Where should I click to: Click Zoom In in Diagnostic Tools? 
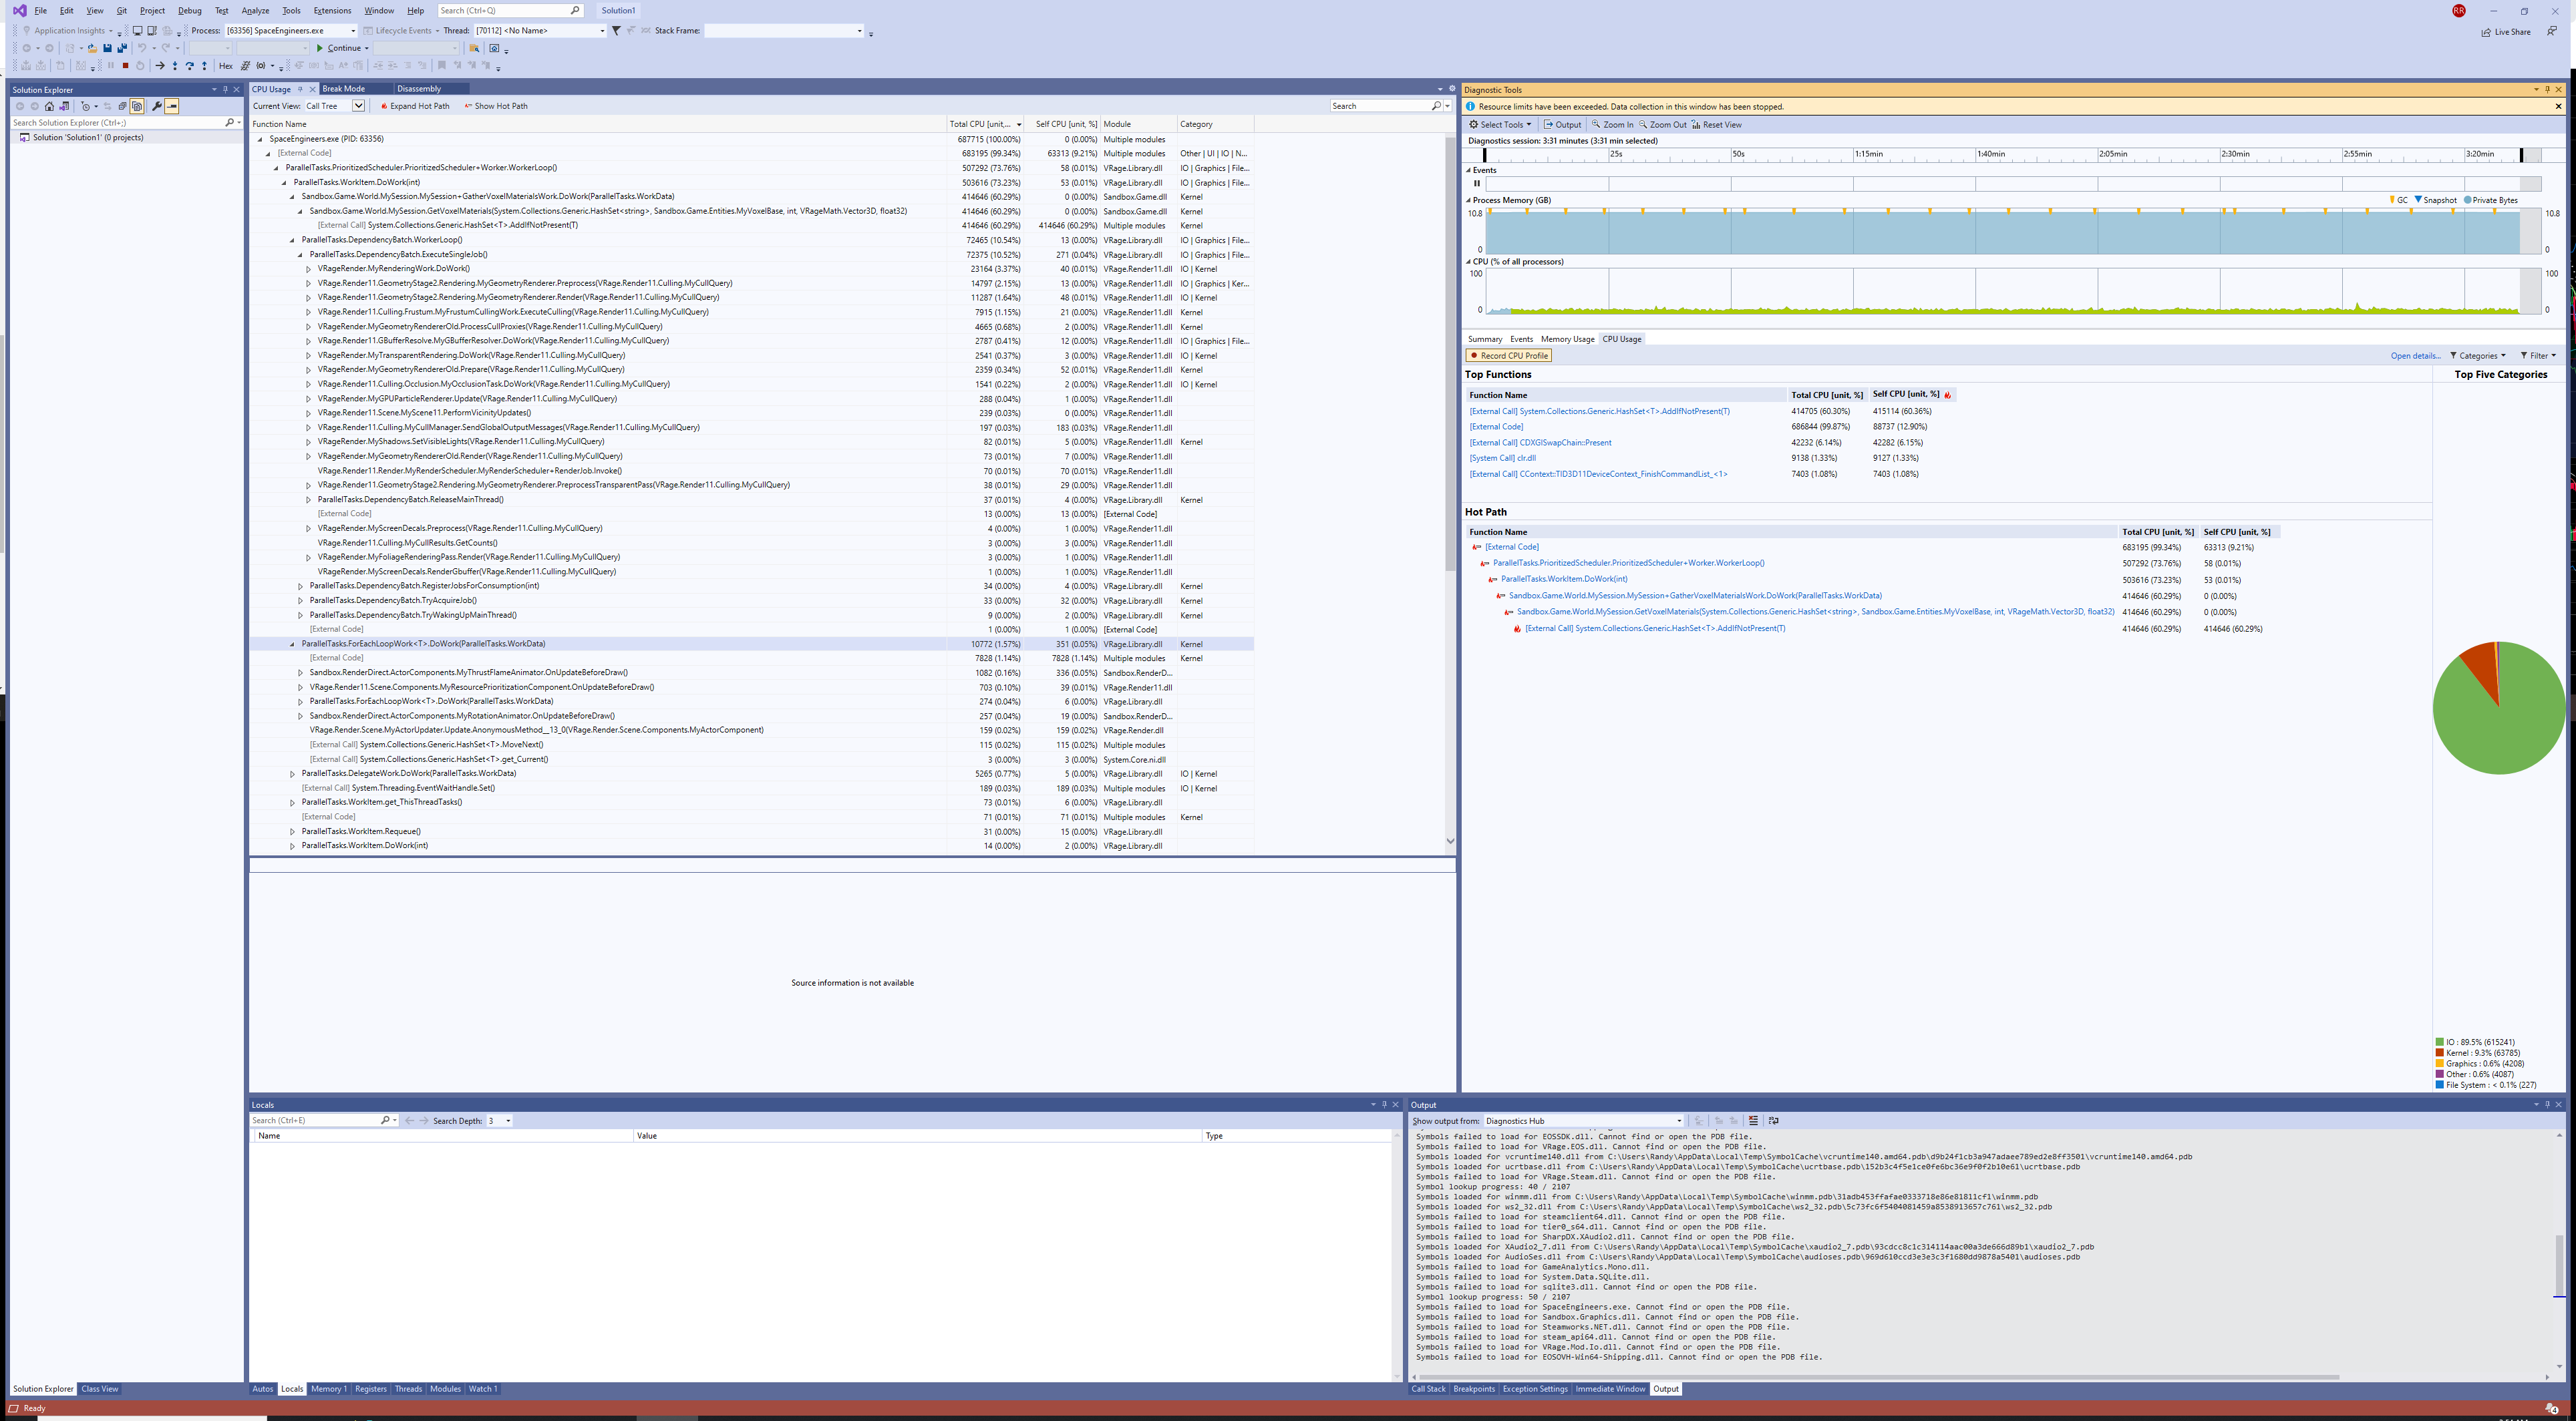(x=1612, y=125)
